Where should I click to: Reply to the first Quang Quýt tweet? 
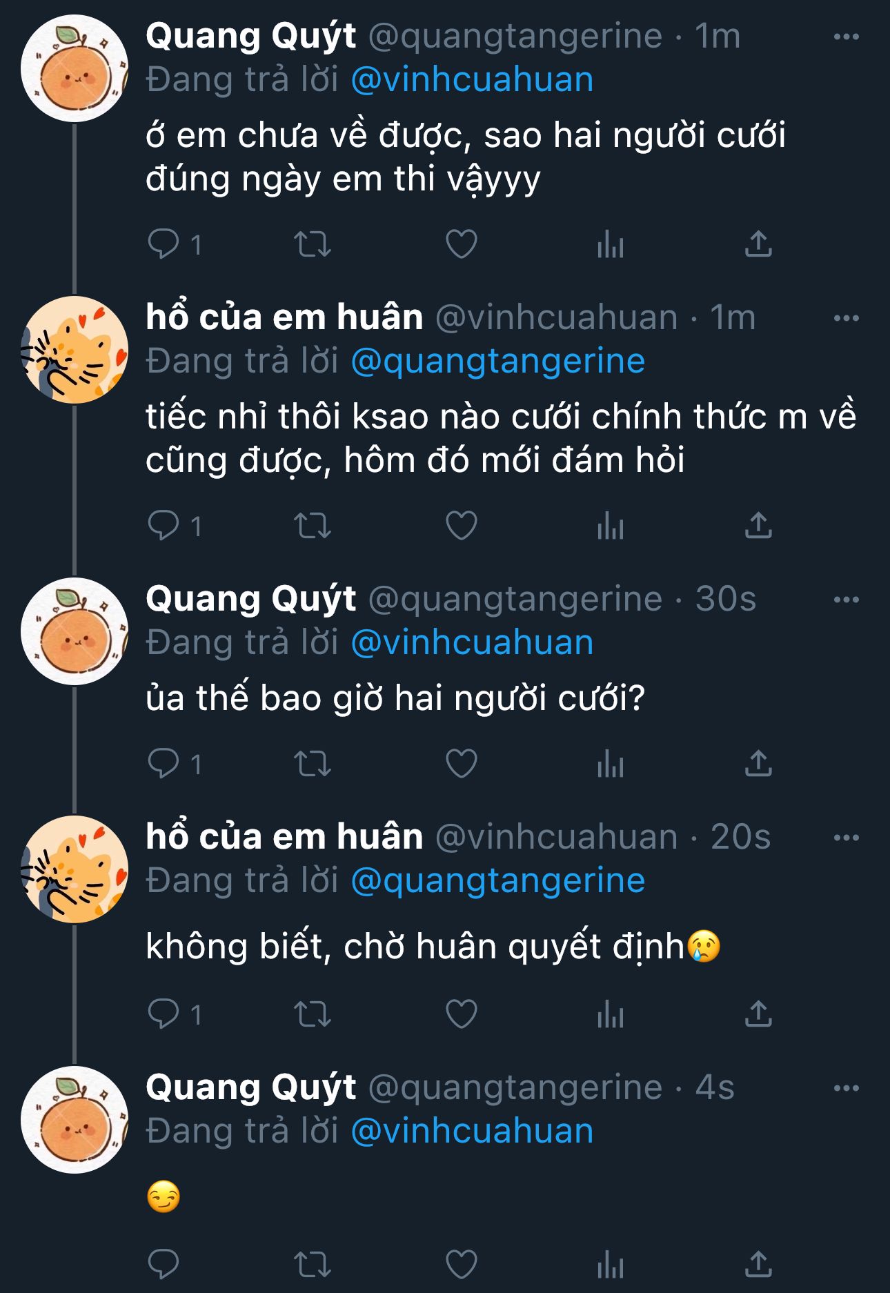click(x=164, y=244)
